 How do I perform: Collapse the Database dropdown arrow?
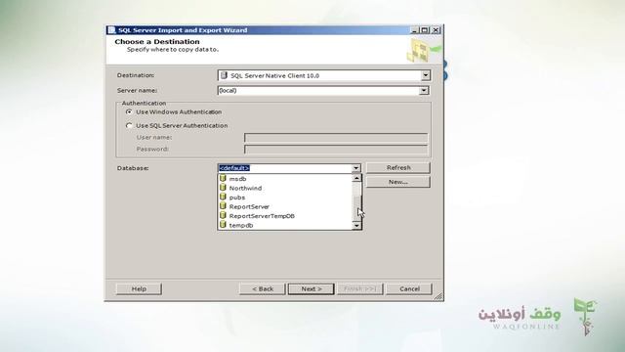355,168
